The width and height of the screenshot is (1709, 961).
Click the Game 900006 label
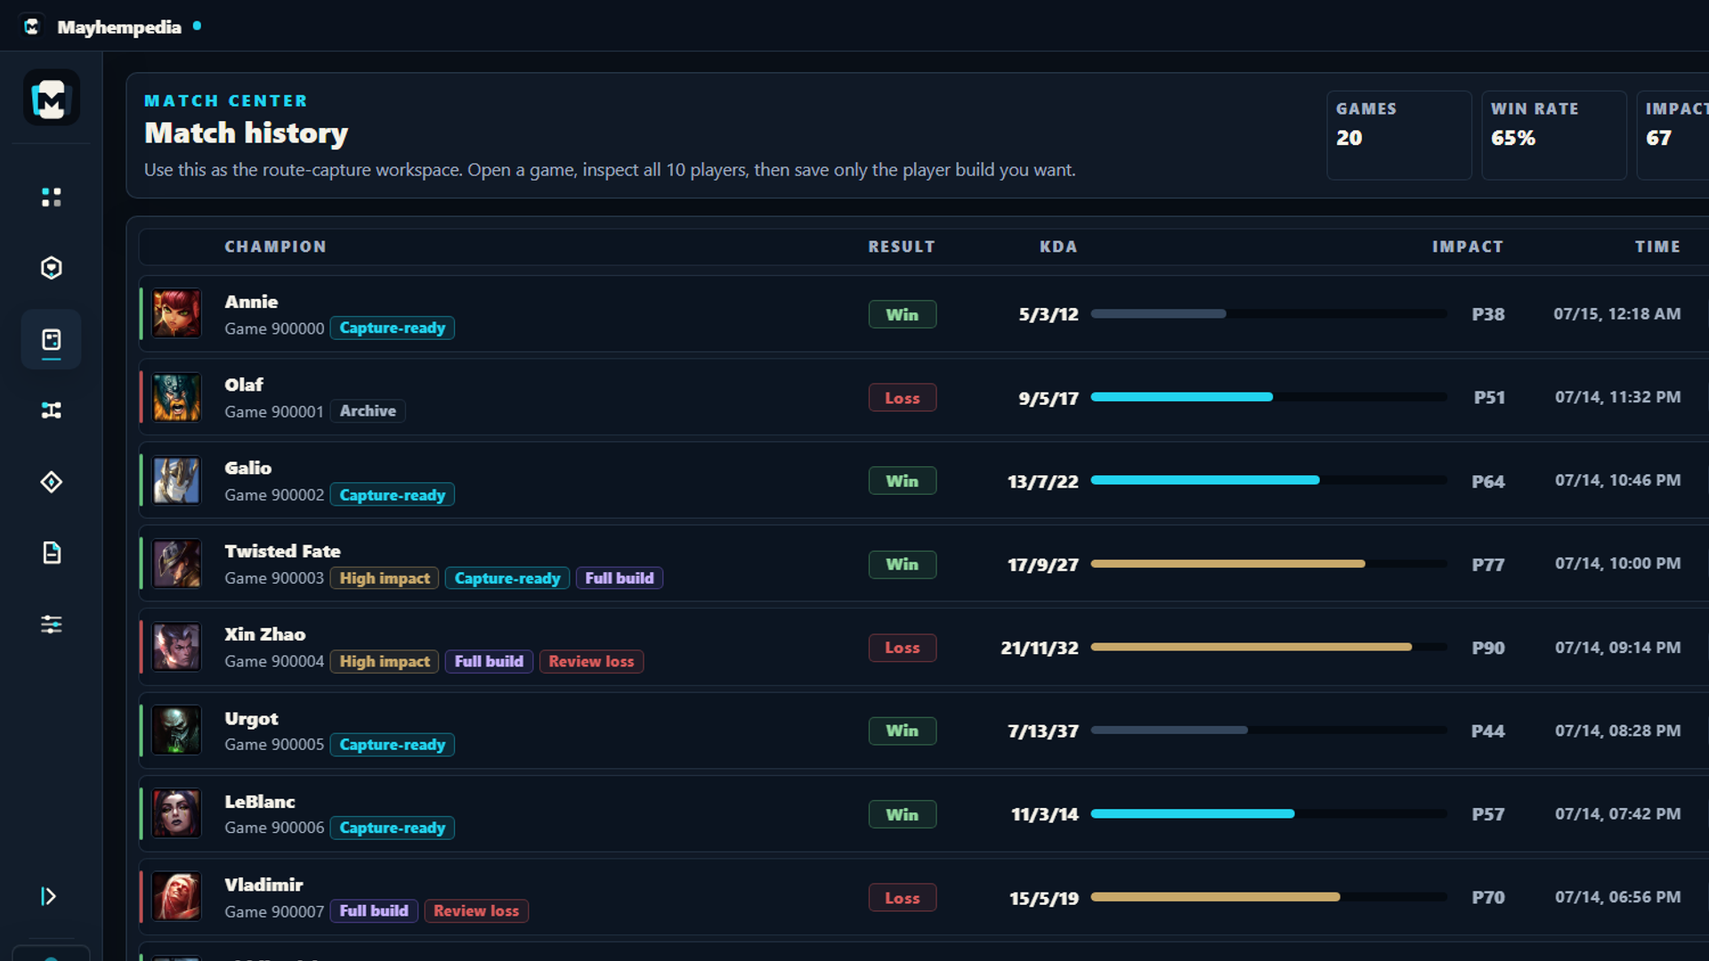(274, 828)
